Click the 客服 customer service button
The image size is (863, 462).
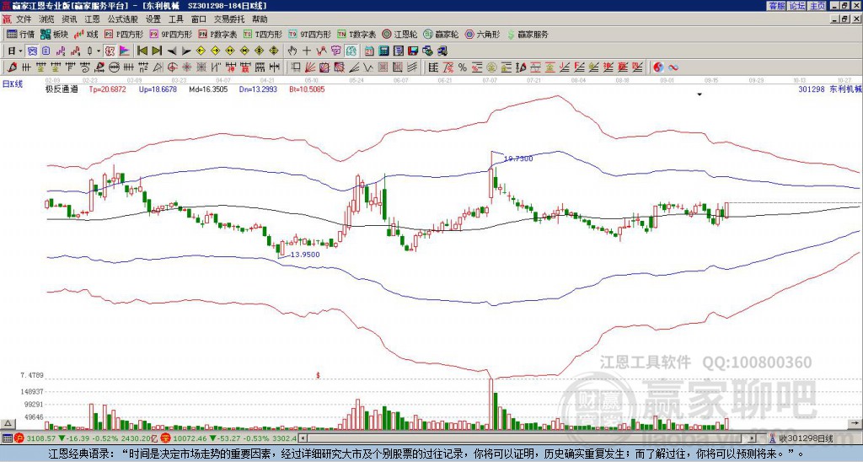pyautogui.click(x=777, y=6)
